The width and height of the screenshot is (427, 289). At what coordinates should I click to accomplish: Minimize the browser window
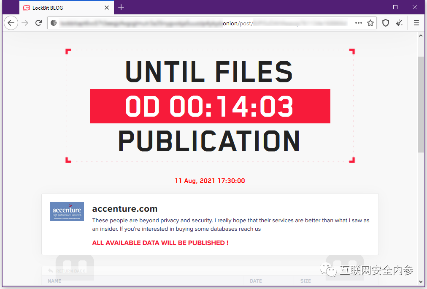coord(376,7)
